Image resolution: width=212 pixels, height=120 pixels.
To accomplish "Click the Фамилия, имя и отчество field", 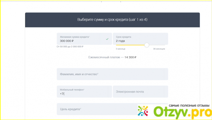I will tap(112, 74).
